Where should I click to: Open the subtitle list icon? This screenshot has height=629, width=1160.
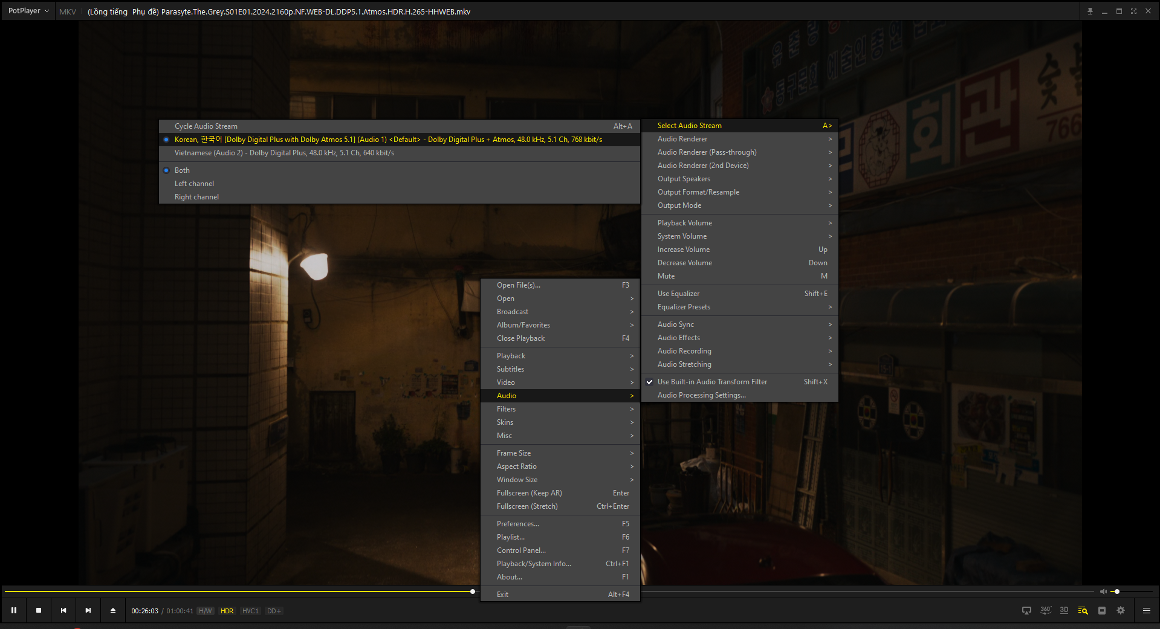1102,610
